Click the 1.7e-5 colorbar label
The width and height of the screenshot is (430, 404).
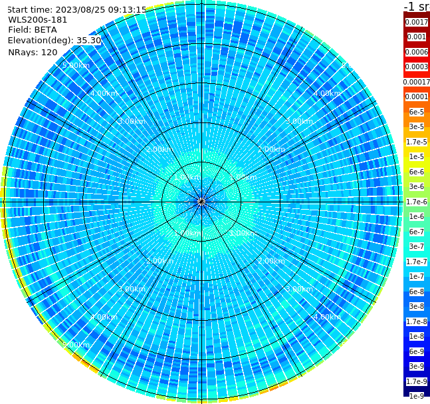(x=417, y=142)
